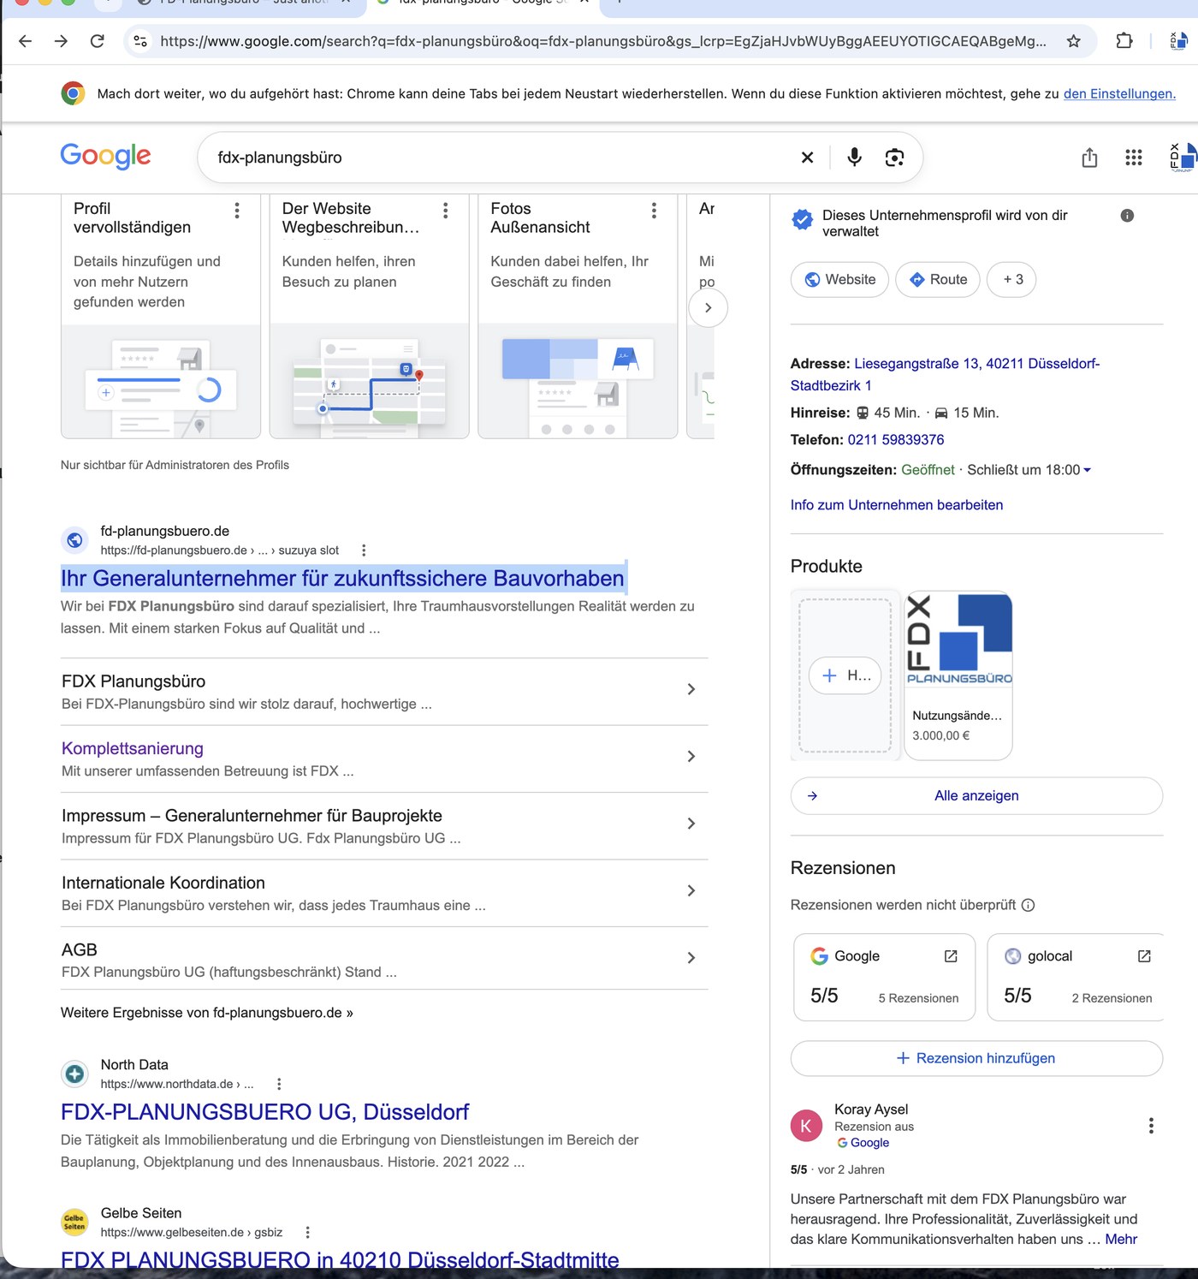
Task: Open golocal reviews via external link icon
Action: pyautogui.click(x=1144, y=956)
